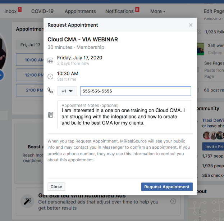The image size is (224, 221).
Task: Click the Friday, July 17, 2020 date text
Action: pos(79,58)
